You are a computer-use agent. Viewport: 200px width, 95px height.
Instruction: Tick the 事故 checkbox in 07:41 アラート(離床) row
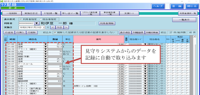click(182, 84)
